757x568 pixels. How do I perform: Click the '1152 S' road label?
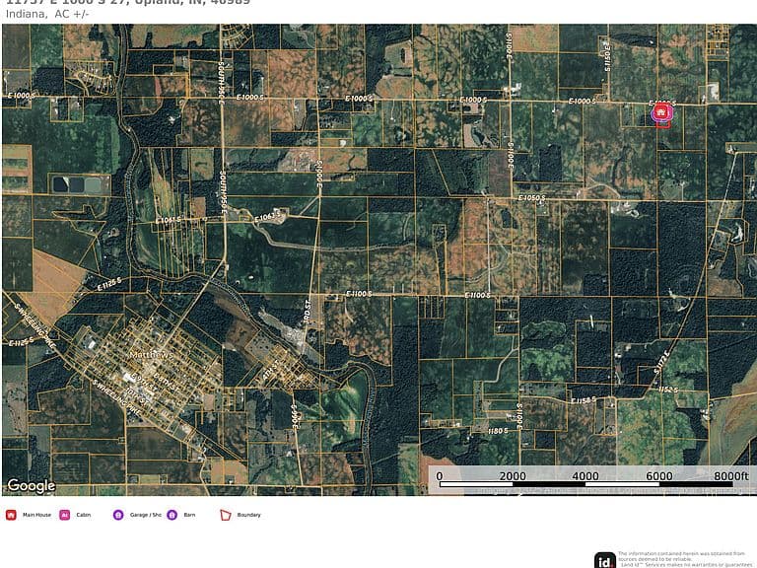coord(668,390)
